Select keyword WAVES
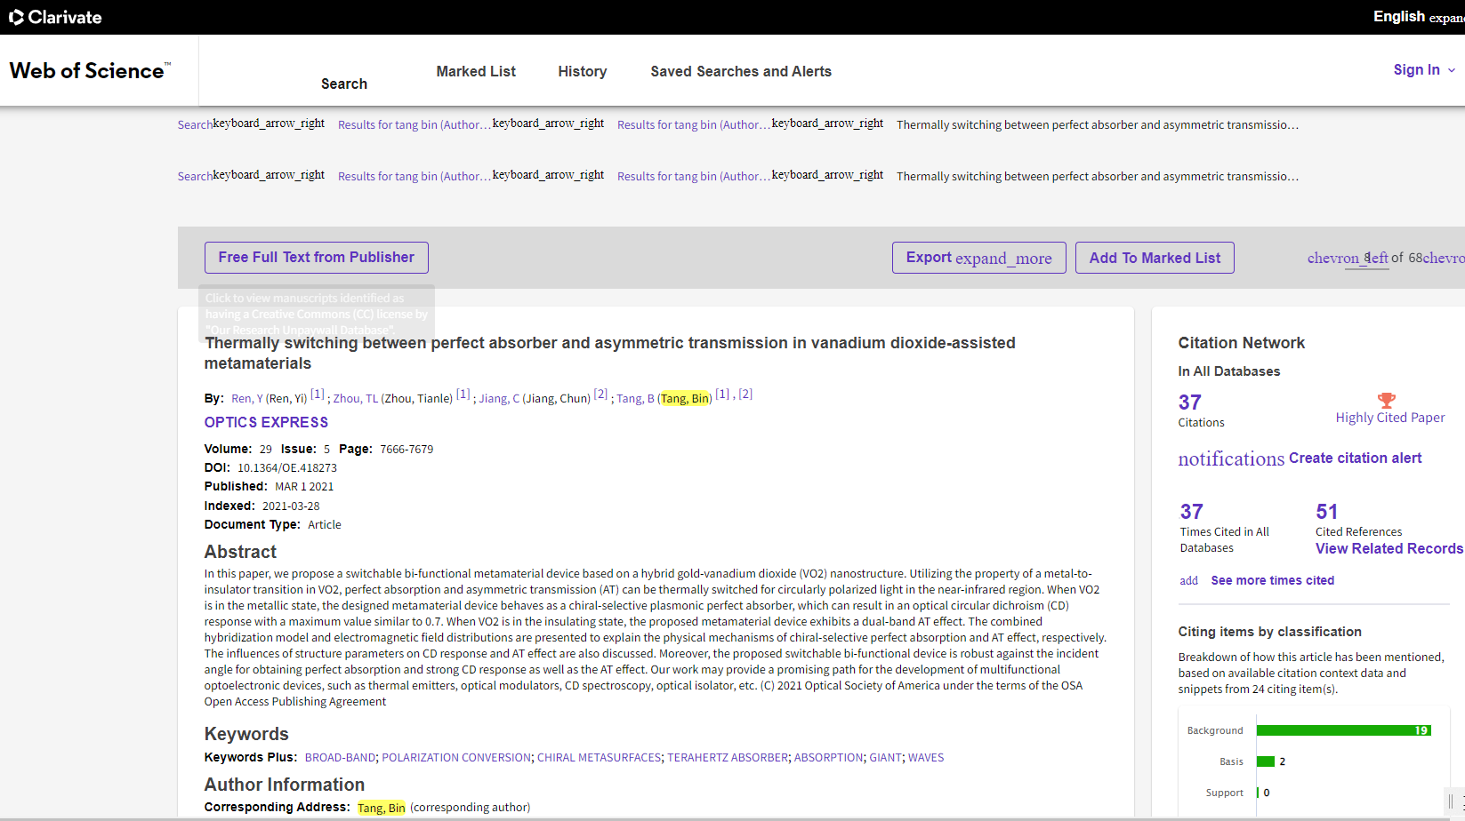The width and height of the screenshot is (1465, 821). pyautogui.click(x=926, y=758)
